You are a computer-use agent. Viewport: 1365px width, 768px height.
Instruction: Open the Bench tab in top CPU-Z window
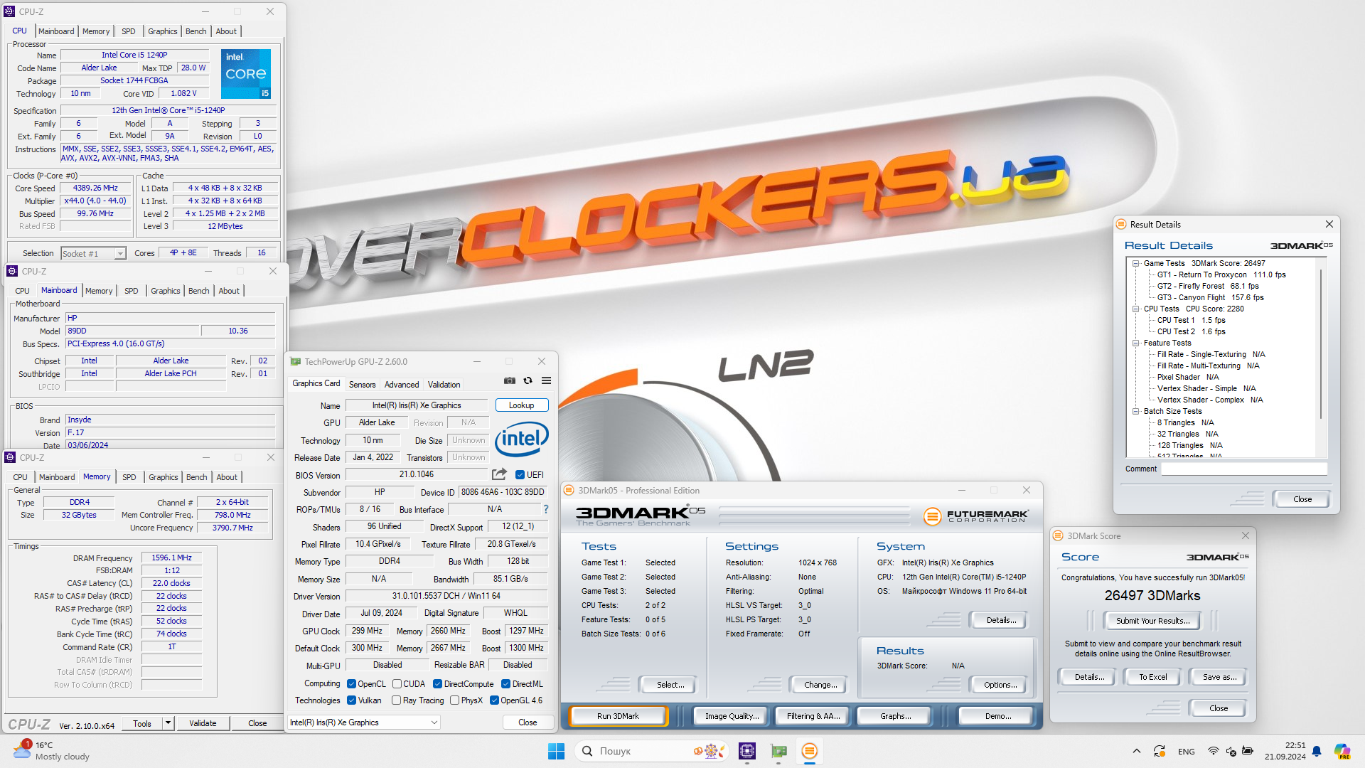tap(196, 31)
